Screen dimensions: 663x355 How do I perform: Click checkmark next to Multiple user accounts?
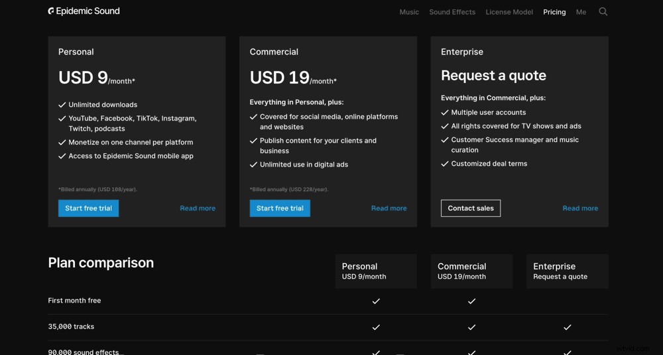(445, 113)
